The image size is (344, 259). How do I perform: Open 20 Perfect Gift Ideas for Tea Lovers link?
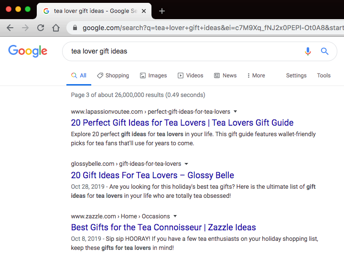pos(182,123)
